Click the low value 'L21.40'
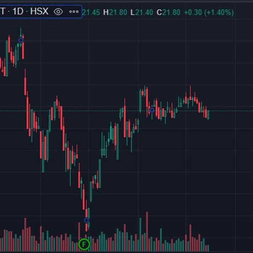This screenshot has height=253, width=253. click(142, 12)
